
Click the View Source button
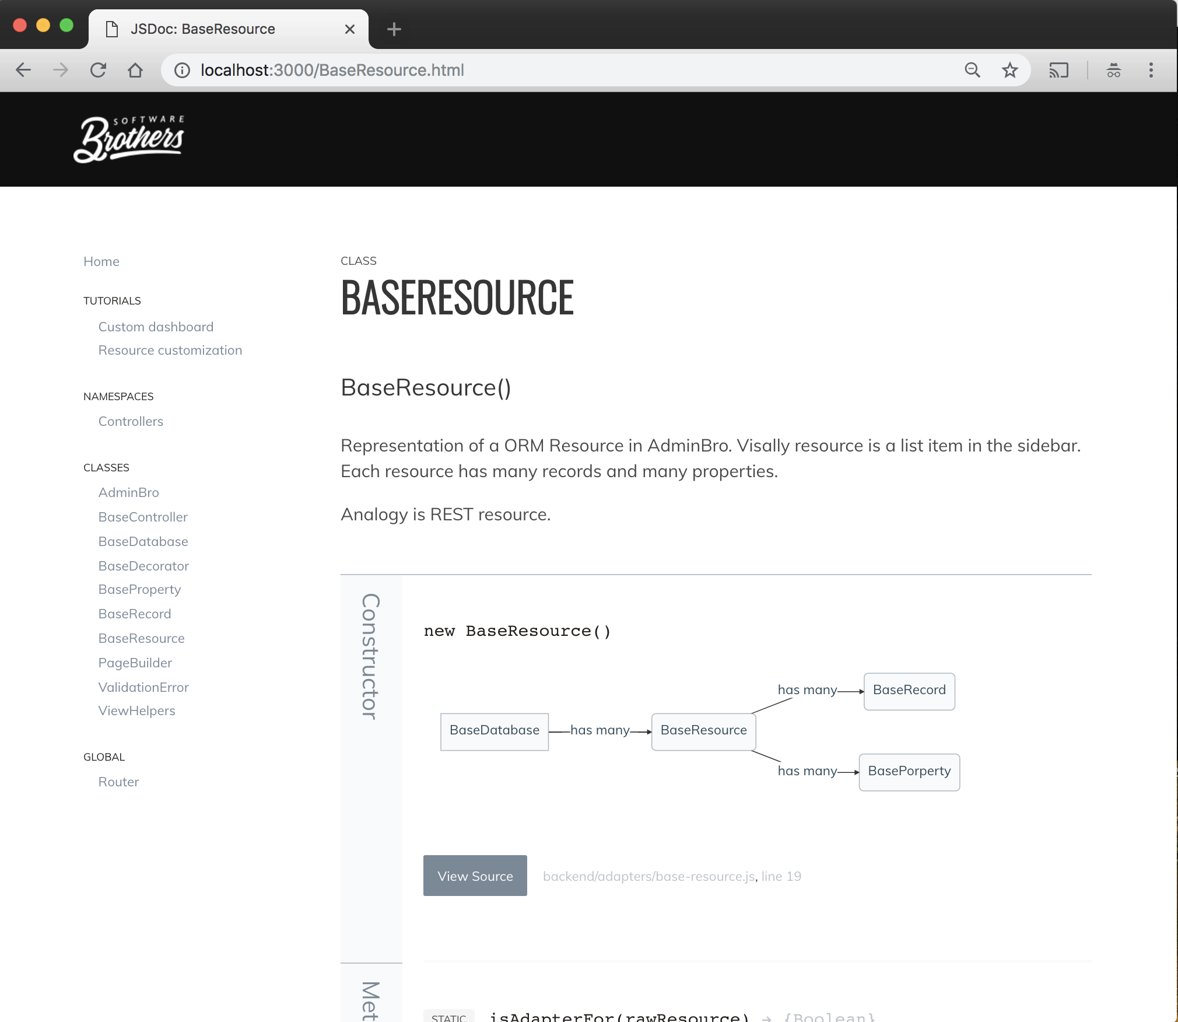point(475,876)
